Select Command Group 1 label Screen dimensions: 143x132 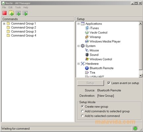pos(23,23)
